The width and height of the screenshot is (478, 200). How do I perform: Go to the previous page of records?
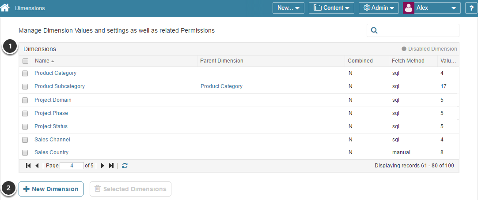tap(37, 166)
